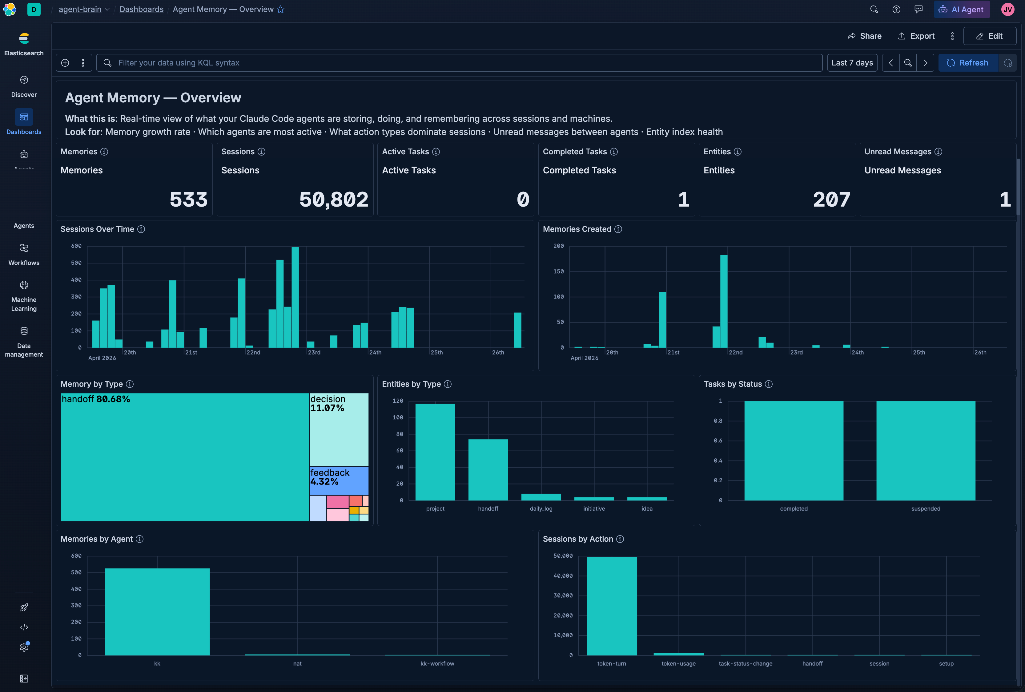Click the dashboard vertical scrollbar
This screenshot has height=692, width=1025.
1019,187
